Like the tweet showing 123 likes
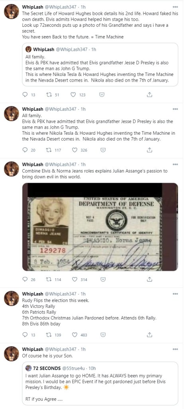 point(74,95)
